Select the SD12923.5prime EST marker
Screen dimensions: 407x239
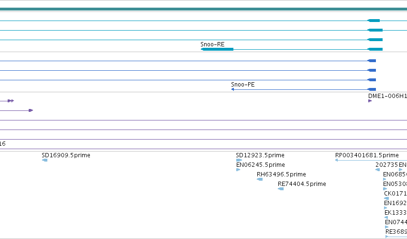pyautogui.click(x=239, y=160)
